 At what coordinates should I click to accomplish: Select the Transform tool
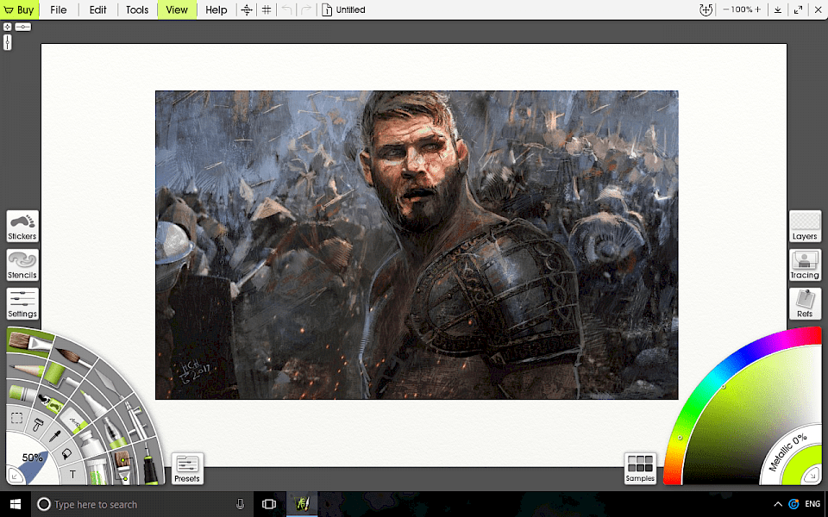[38, 425]
